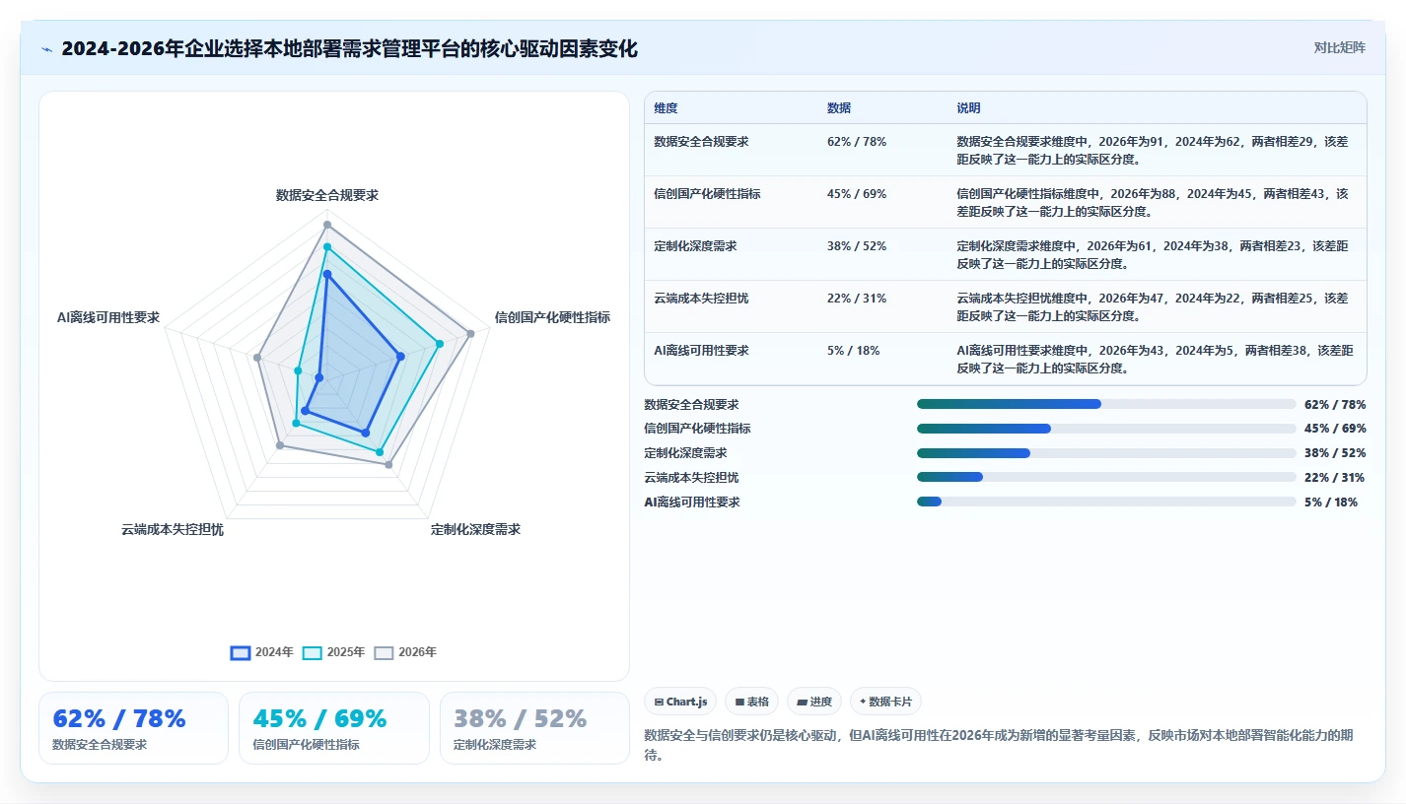Select the Chart.js tag
The image size is (1406, 804).
tap(680, 702)
